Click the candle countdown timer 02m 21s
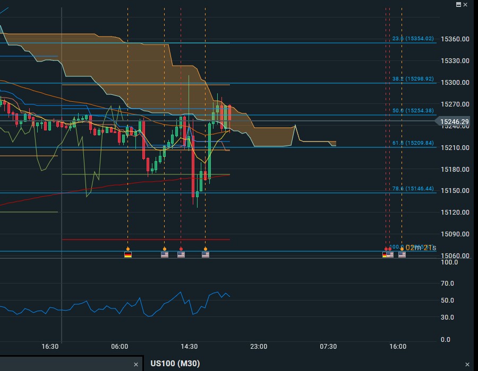The width and height of the screenshot is (478, 371). (x=421, y=248)
